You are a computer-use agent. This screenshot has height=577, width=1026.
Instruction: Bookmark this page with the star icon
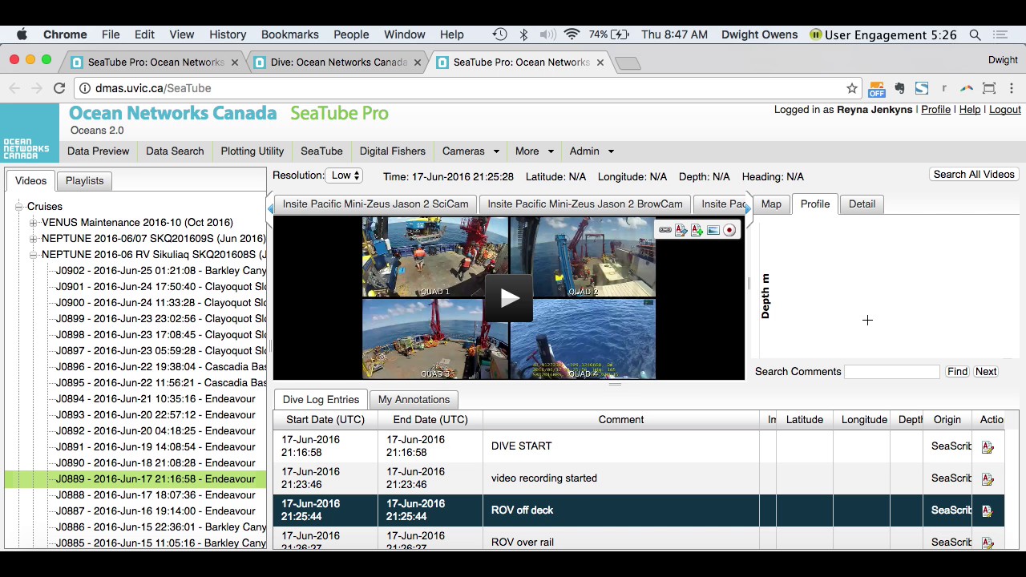[851, 88]
